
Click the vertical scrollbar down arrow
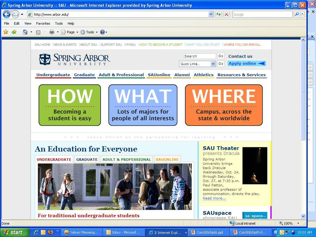point(303,216)
